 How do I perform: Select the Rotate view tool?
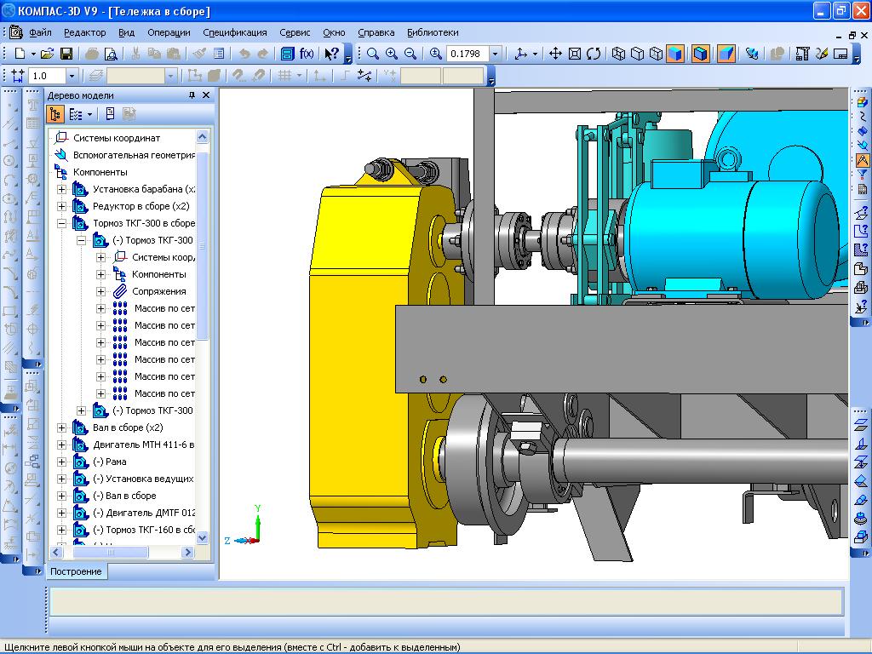[x=594, y=54]
